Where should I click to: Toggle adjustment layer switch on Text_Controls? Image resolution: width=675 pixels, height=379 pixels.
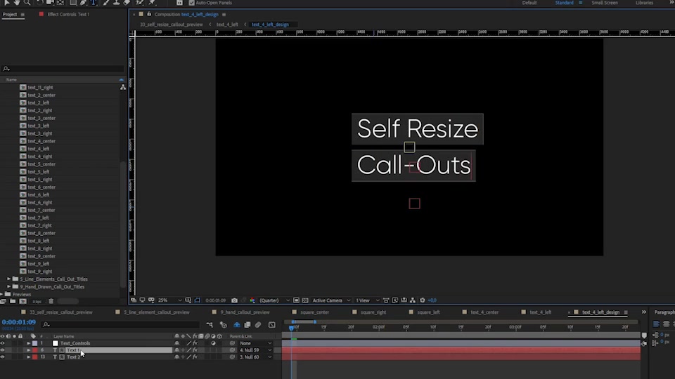click(x=213, y=343)
